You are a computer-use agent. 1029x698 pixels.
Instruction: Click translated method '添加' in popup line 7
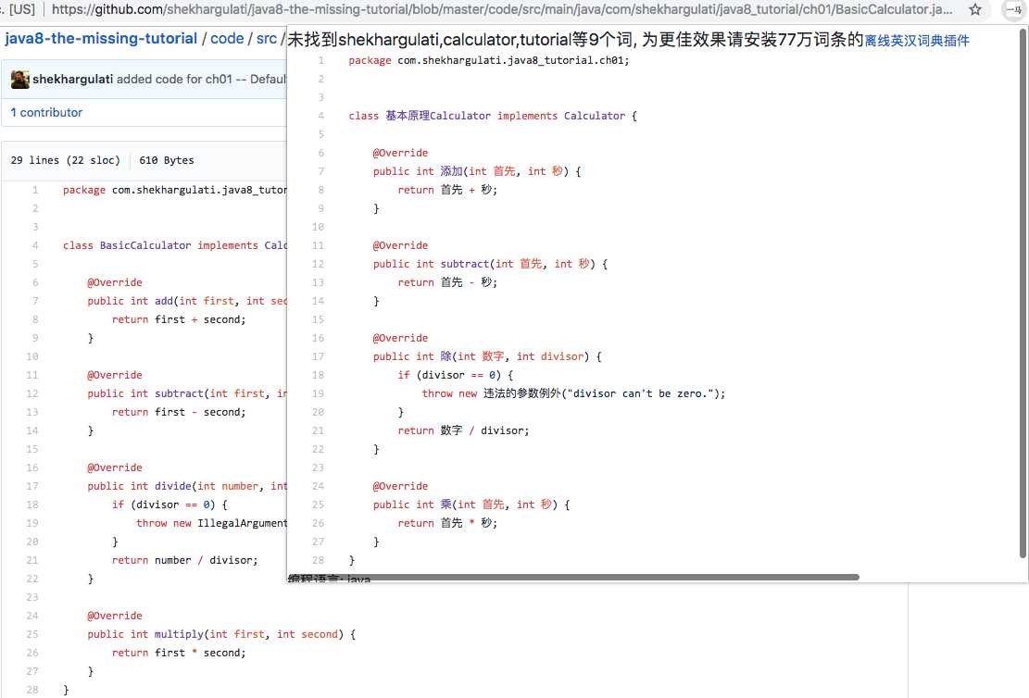451,171
